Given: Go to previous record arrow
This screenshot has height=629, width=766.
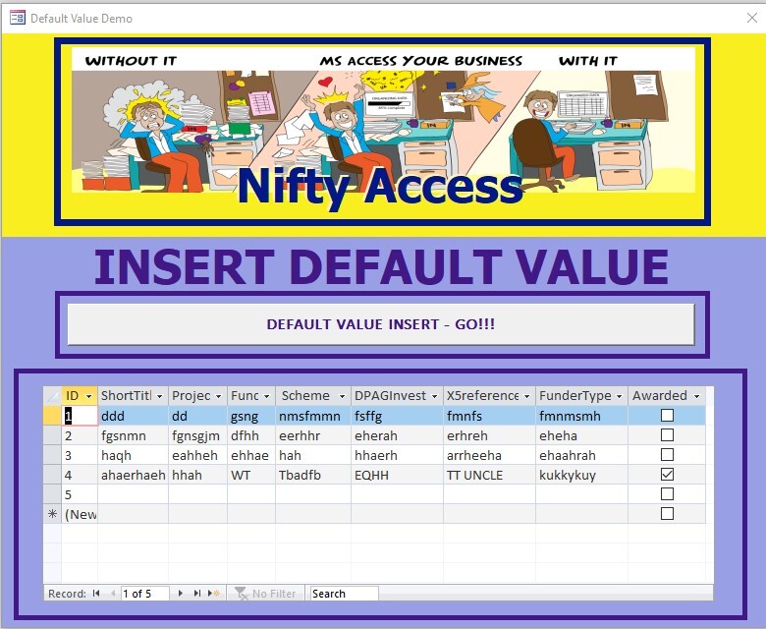Looking at the screenshot, I should click(113, 594).
